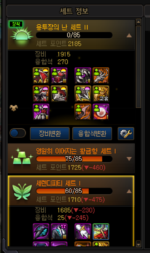Select the green butterfly 세렌디피티 set icon
This screenshot has width=150, height=253.
[22, 191]
